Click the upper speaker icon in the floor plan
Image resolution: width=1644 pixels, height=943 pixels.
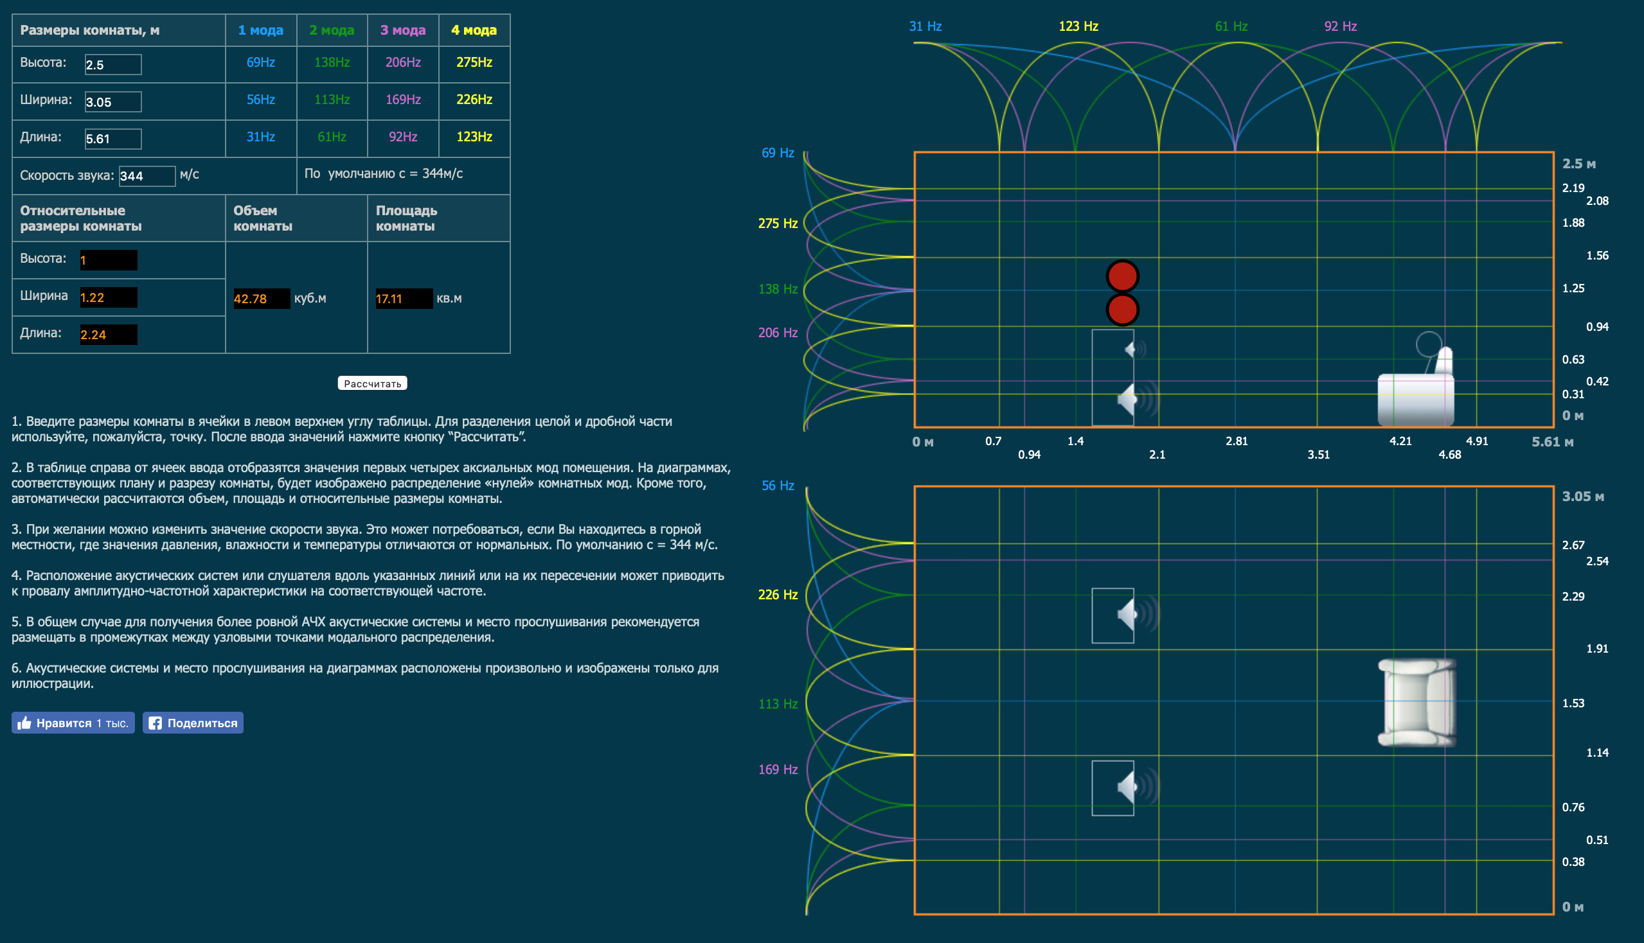pos(1127,615)
